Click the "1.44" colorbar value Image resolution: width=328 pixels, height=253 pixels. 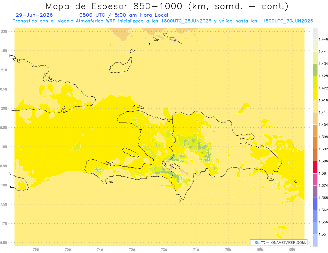[323, 51]
